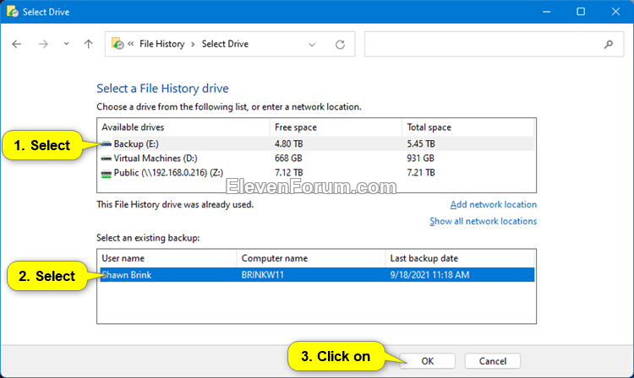The width and height of the screenshot is (634, 378).
Task: Refresh the Select Drive page
Action: tap(340, 45)
